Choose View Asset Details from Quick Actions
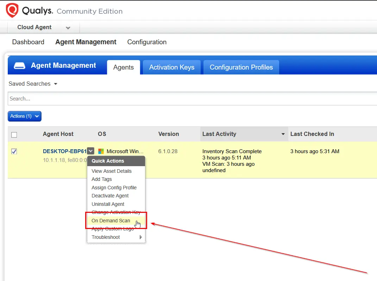377x281 pixels. coord(112,171)
